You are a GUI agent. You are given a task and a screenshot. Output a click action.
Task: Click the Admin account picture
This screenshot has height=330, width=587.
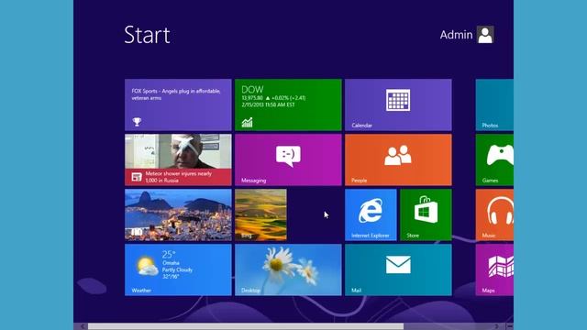click(485, 35)
